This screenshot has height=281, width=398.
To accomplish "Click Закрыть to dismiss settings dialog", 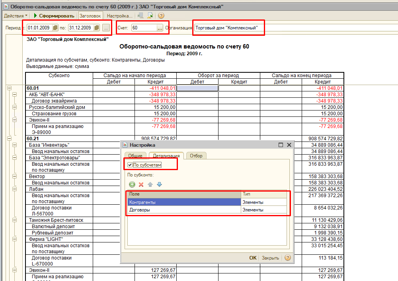I will pyautogui.click(x=270, y=258).
